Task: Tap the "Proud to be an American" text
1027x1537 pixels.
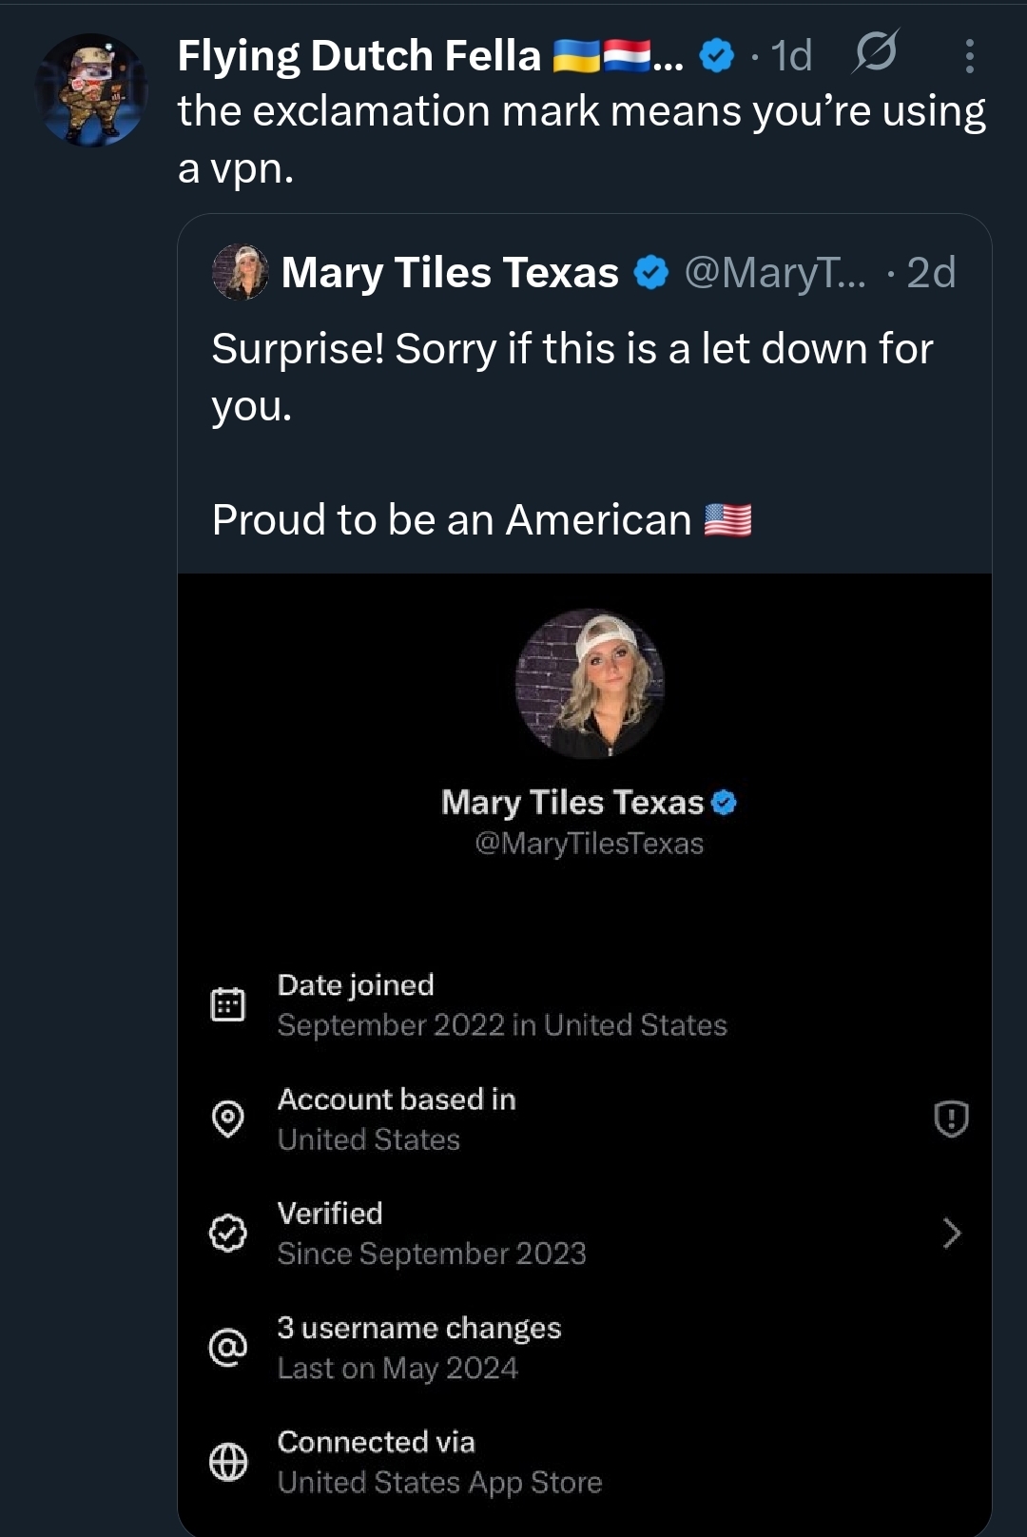Action: [x=452, y=520]
